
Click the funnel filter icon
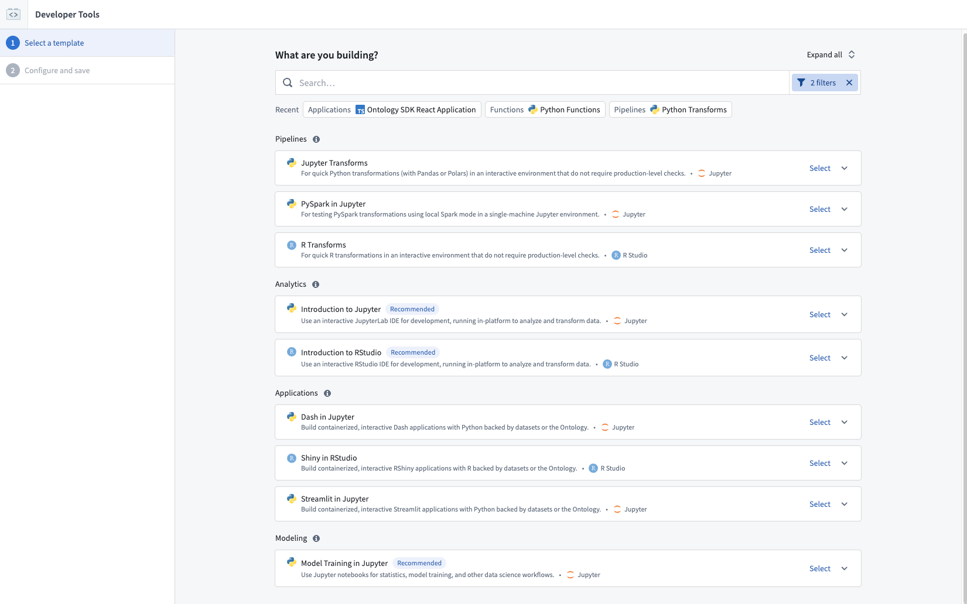tap(801, 83)
